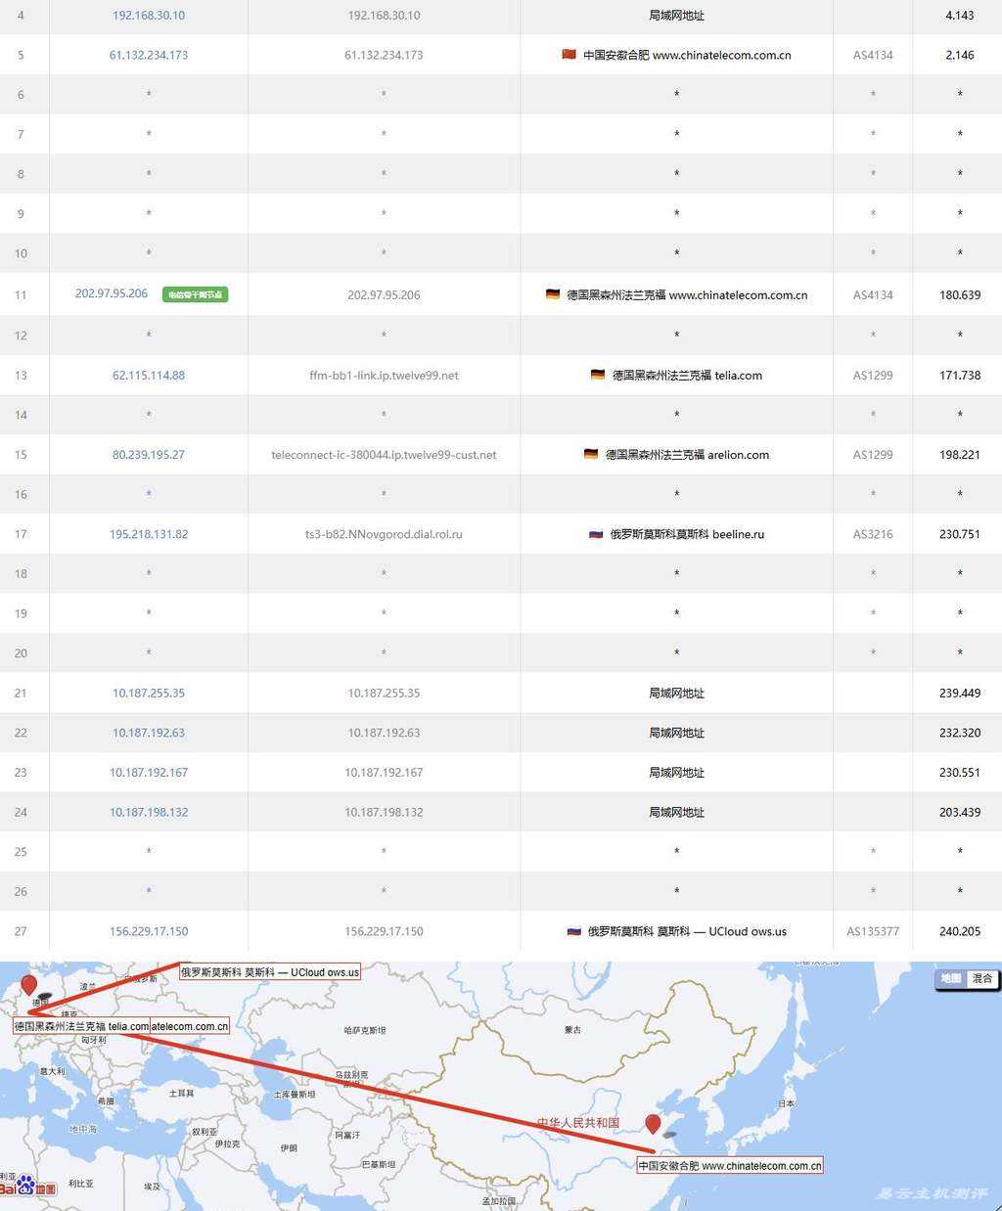
Task: Open IP link 195.218.131.82 in row 17
Action: pyautogui.click(x=149, y=535)
